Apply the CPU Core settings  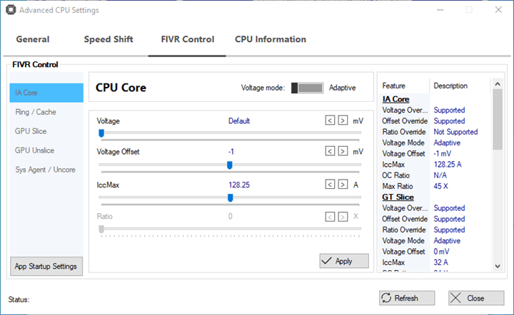click(x=344, y=261)
